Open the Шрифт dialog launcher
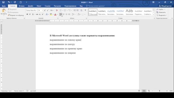Image resolution: width=174 pixels, height=98 pixels. point(58,18)
